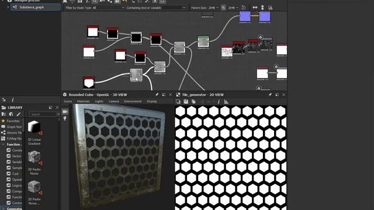Select the right blue normal-map node
Image resolution: width=374 pixels, height=210 pixels.
[x=265, y=16]
